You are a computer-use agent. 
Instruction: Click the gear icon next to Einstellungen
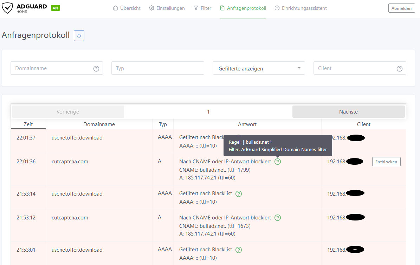tap(152, 8)
